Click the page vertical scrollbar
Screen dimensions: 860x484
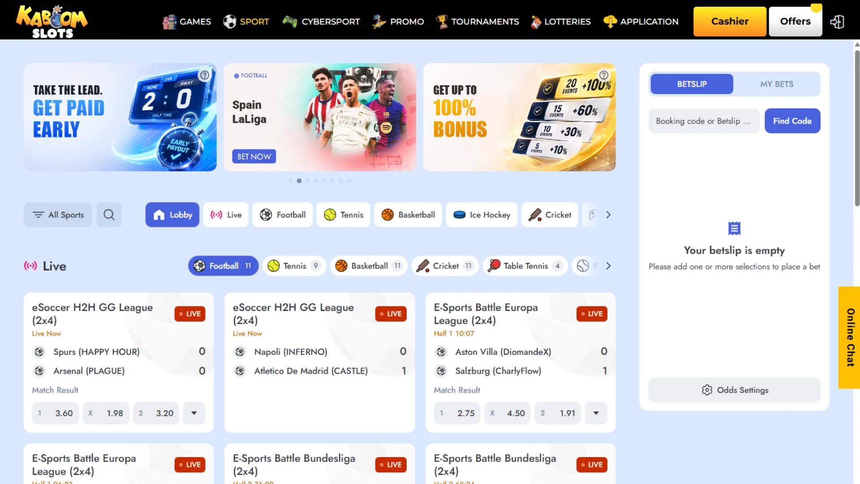(857, 128)
